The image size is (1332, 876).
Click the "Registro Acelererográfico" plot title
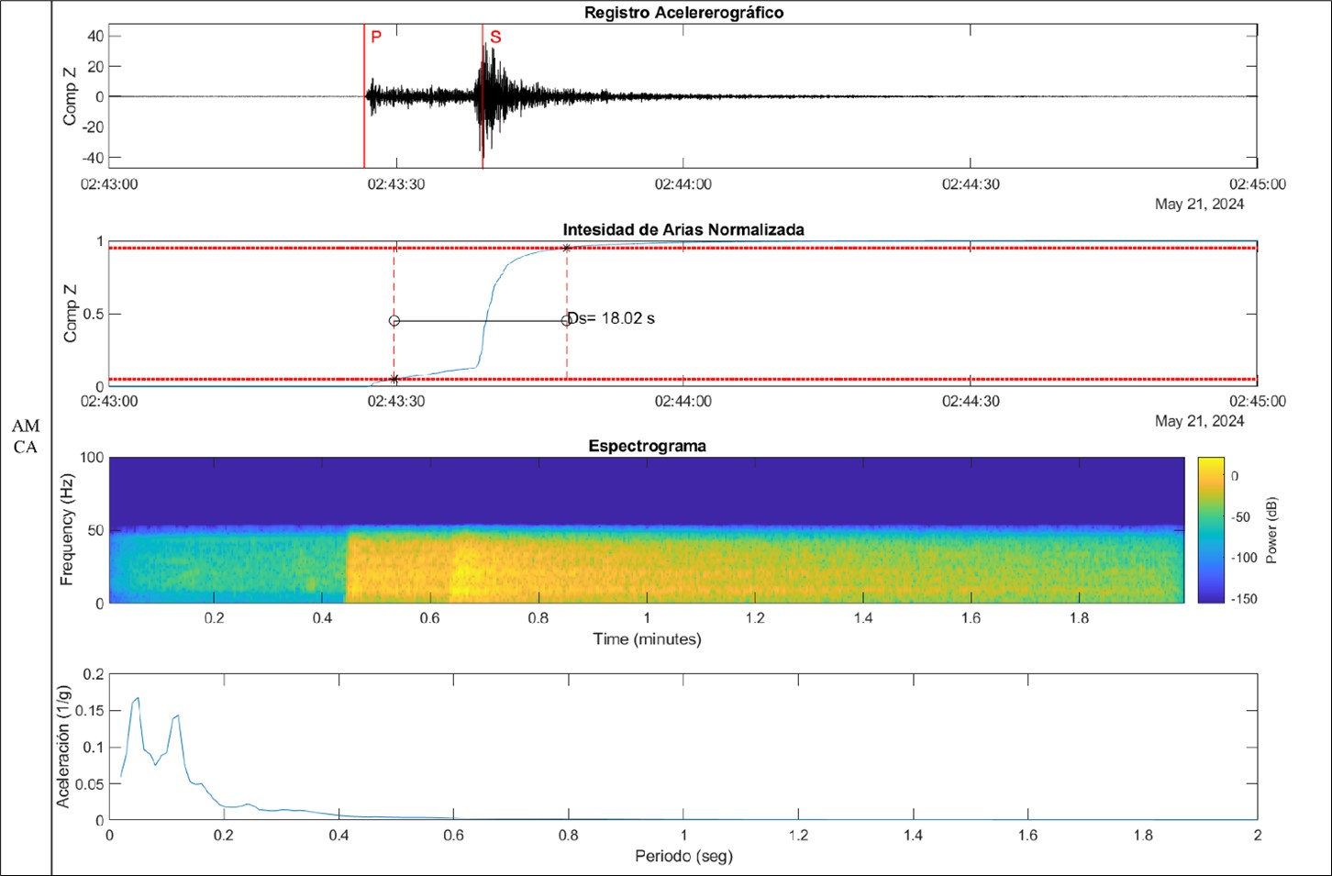tap(683, 13)
